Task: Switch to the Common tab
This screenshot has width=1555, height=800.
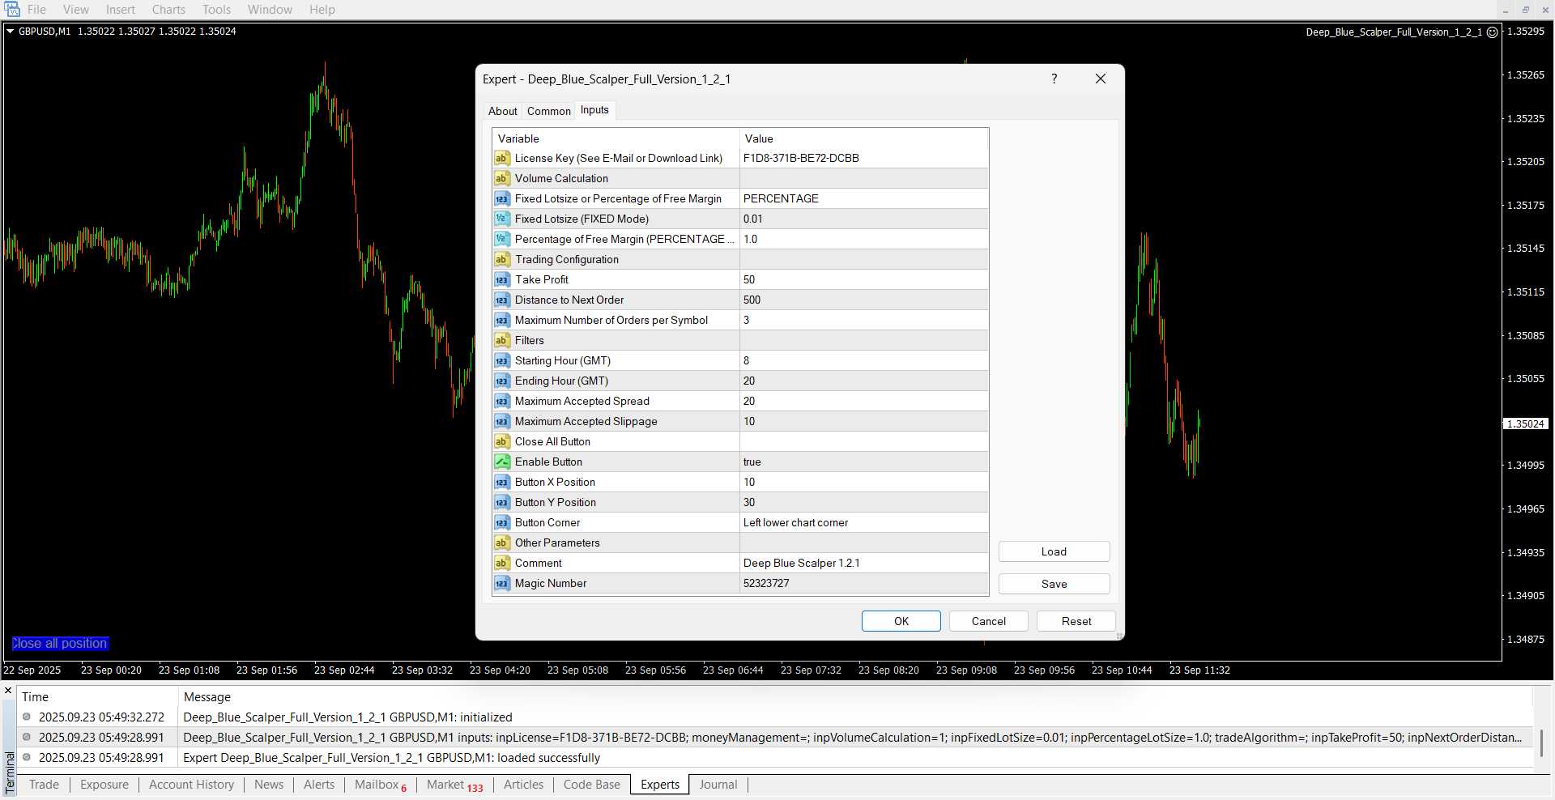Action: tap(548, 111)
